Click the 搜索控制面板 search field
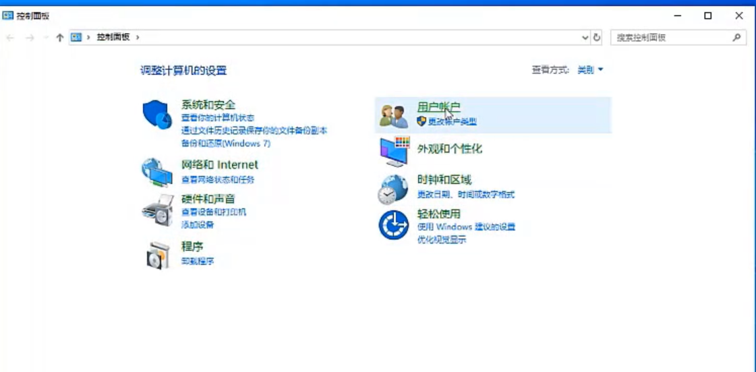756x372 pixels. tap(671, 38)
